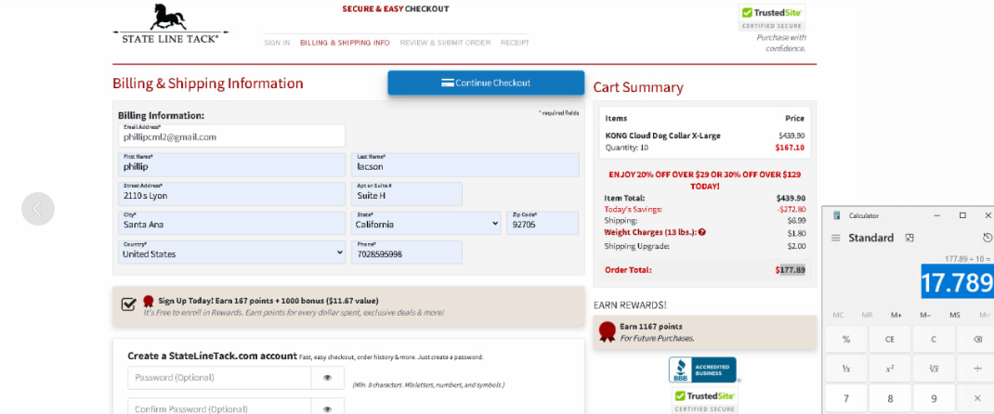The height and width of the screenshot is (414, 994).
Task: Open Calculator history icon
Action: (x=987, y=238)
